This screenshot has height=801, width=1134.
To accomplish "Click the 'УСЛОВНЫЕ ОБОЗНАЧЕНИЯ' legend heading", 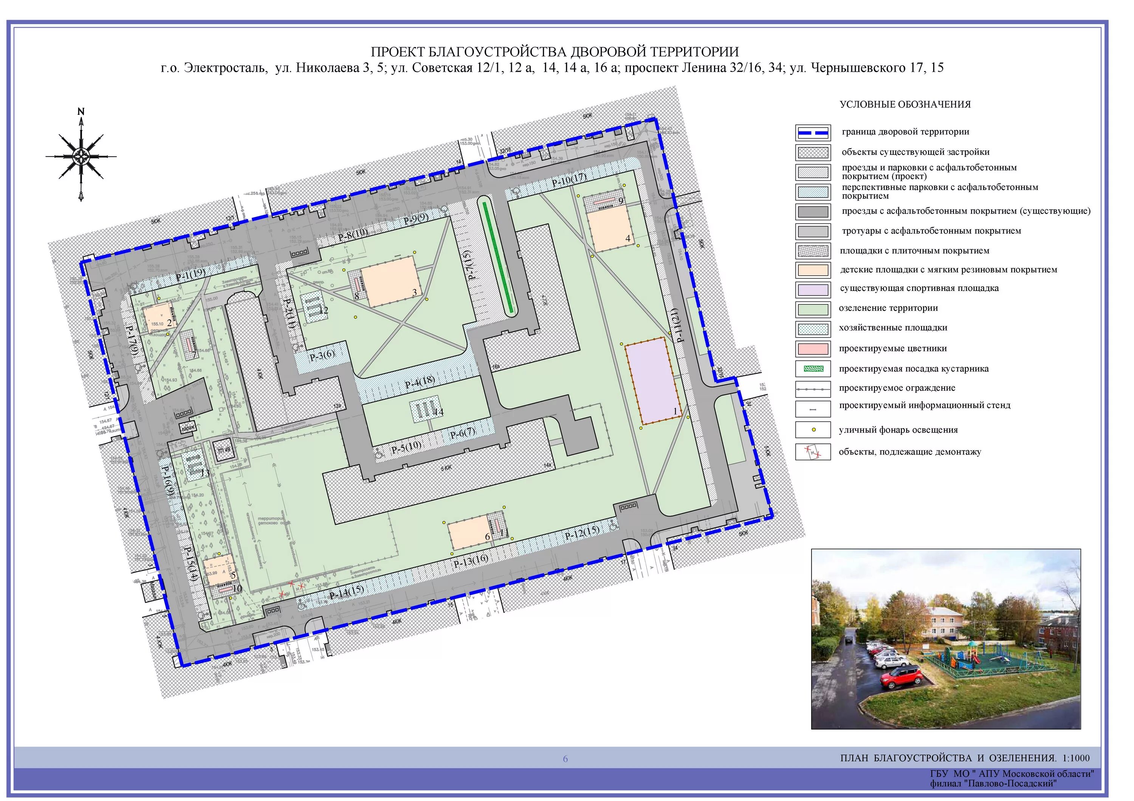I will (905, 105).
